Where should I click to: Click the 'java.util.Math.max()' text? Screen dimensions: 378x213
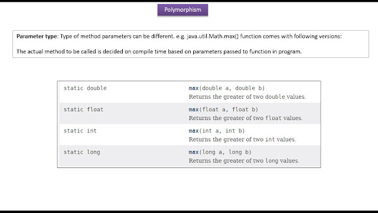(x=213, y=37)
